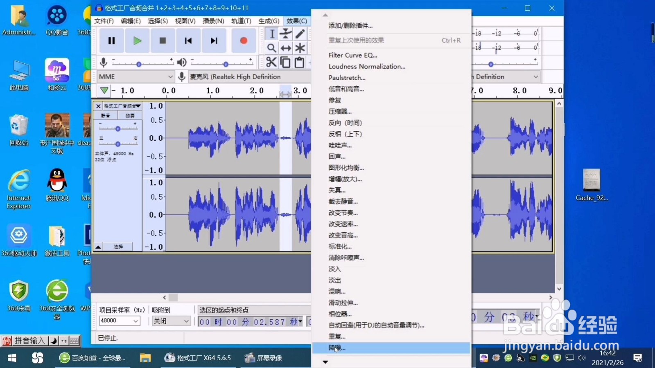655x368 pixels.
Task: Open the snap-to 关闭 dropdown
Action: tap(171, 321)
